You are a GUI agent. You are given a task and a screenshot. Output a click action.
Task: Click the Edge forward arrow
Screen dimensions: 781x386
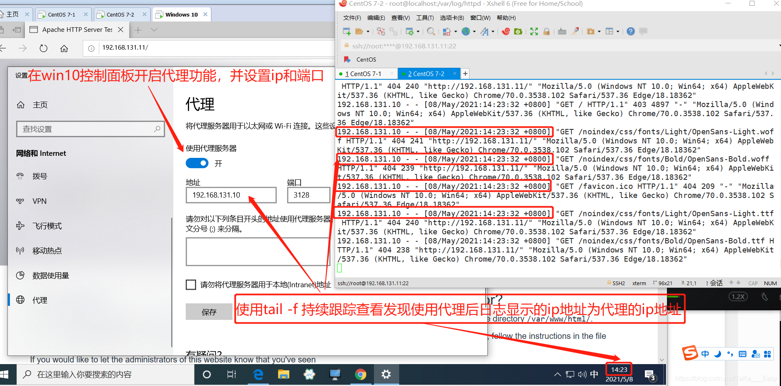click(23, 48)
